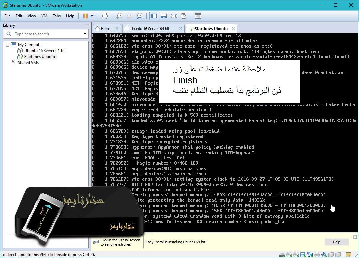Viewport: 359px width, 258px height.
Task: Open the VM menu
Action: (x=44, y=16)
